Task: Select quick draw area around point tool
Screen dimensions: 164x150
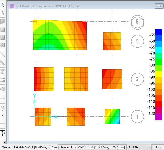Action: pyautogui.click(x=3, y=37)
